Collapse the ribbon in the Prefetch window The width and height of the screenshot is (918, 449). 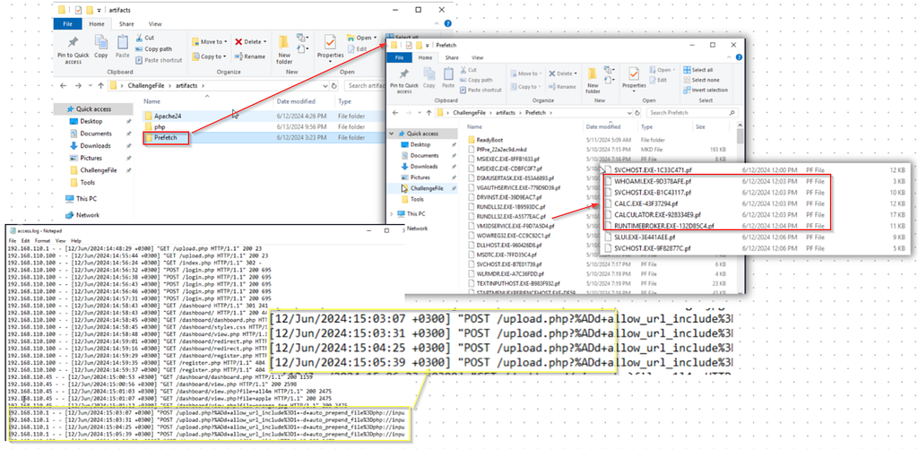(730, 58)
